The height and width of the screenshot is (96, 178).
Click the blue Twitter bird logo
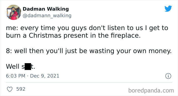168,9
